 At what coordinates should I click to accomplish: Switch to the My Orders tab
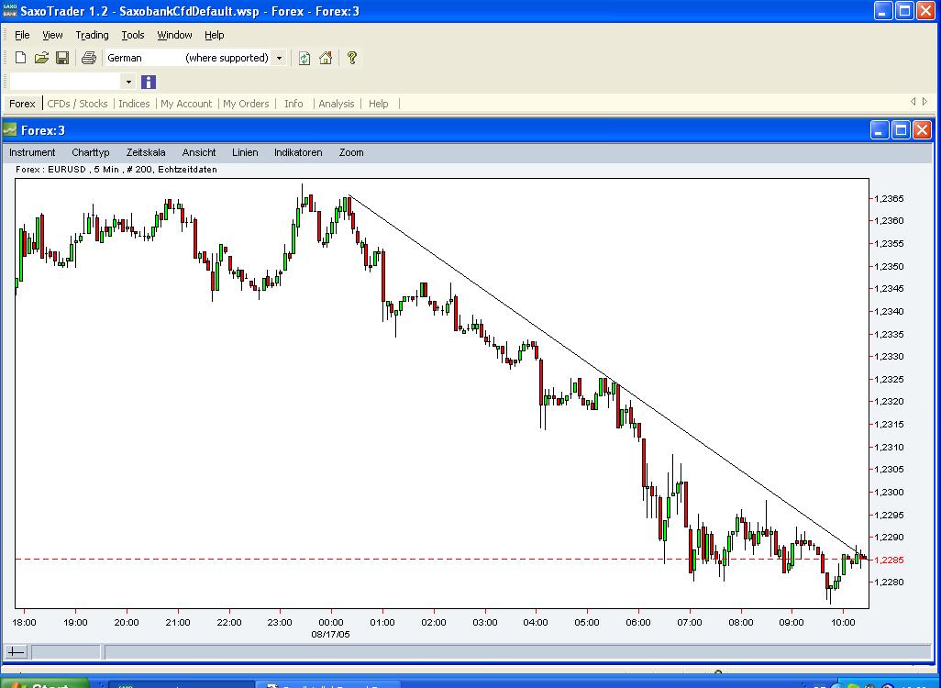[x=246, y=104]
